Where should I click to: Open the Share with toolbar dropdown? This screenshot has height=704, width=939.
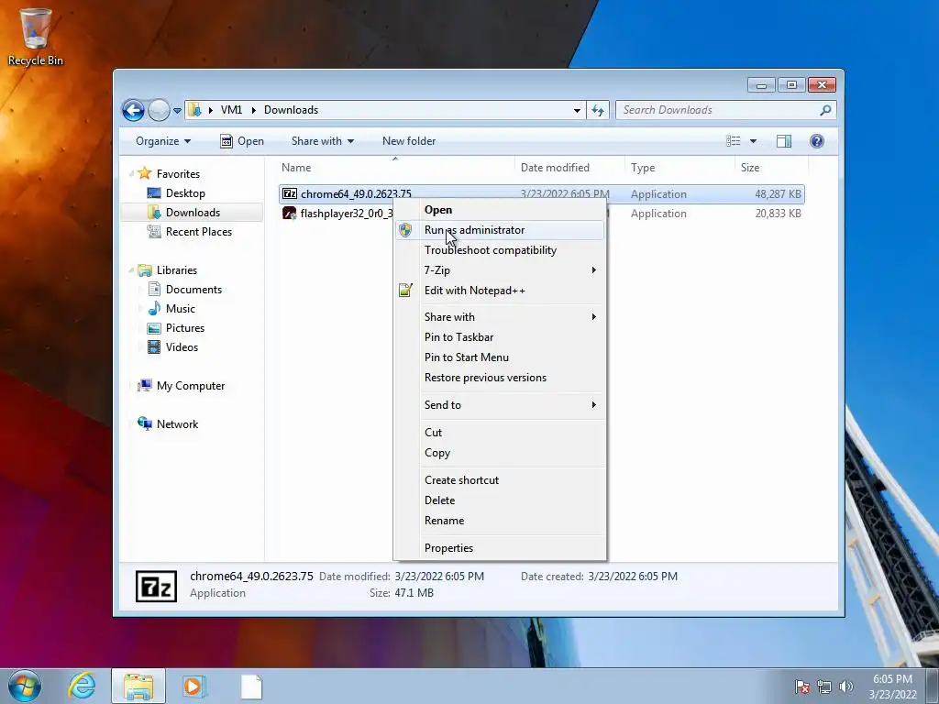point(323,141)
